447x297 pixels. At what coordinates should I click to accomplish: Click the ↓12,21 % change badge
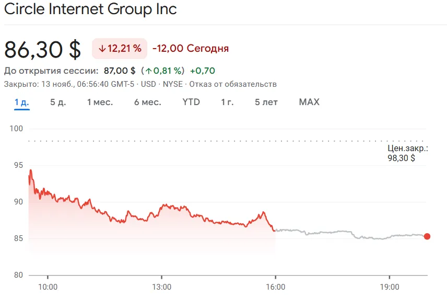120,49
